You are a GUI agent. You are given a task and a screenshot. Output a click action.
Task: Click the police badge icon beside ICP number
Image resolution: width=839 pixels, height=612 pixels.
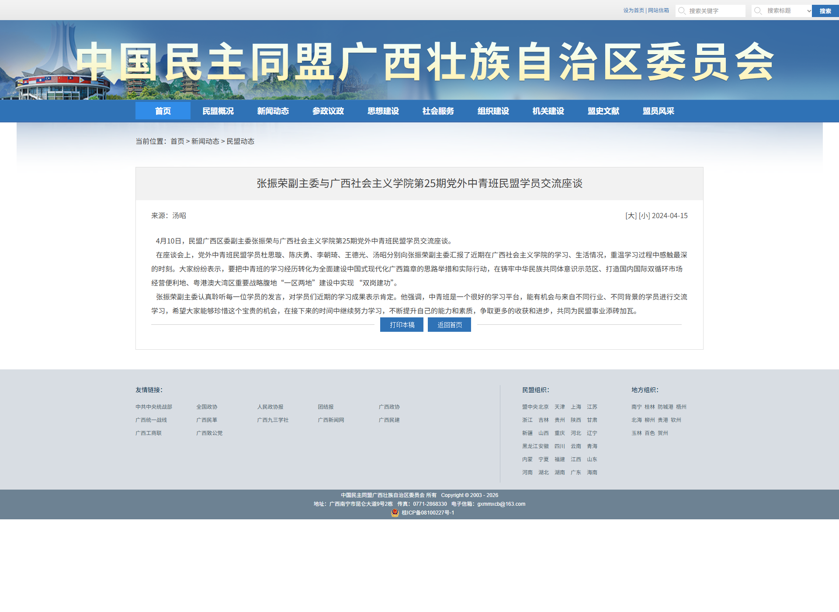click(x=395, y=513)
